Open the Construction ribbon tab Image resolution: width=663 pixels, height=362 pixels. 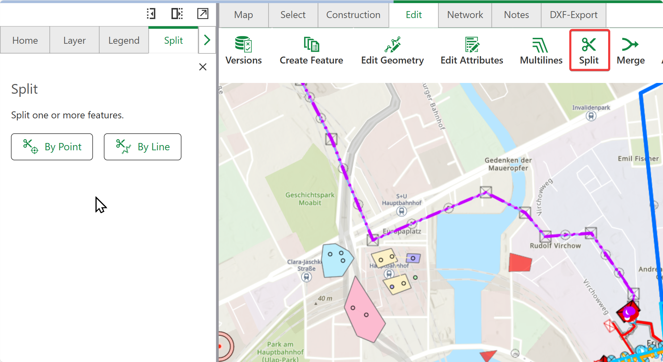(353, 15)
